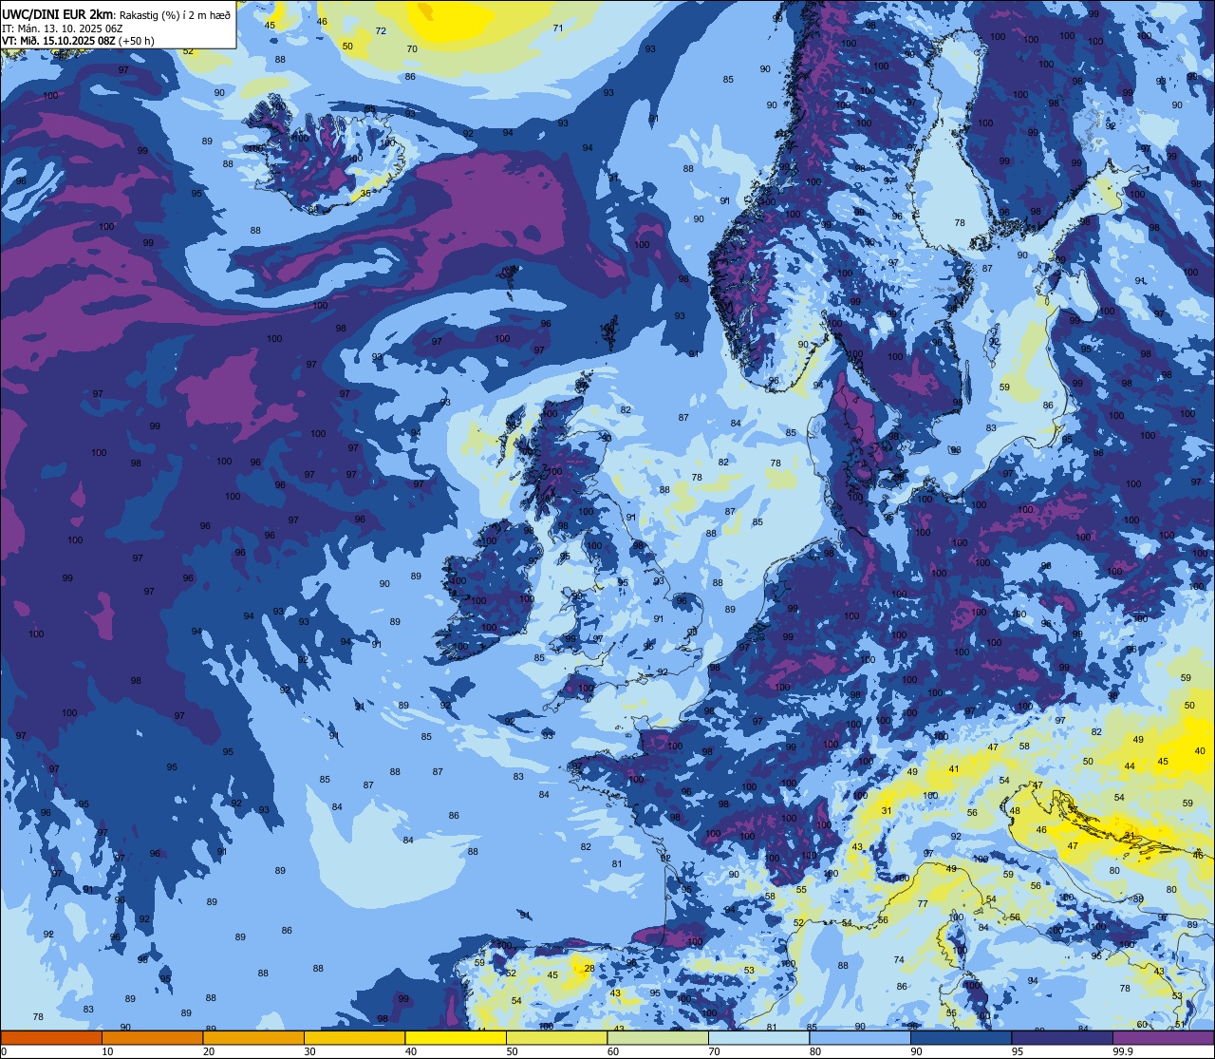Click the '30' legend scale label

tap(309, 1050)
